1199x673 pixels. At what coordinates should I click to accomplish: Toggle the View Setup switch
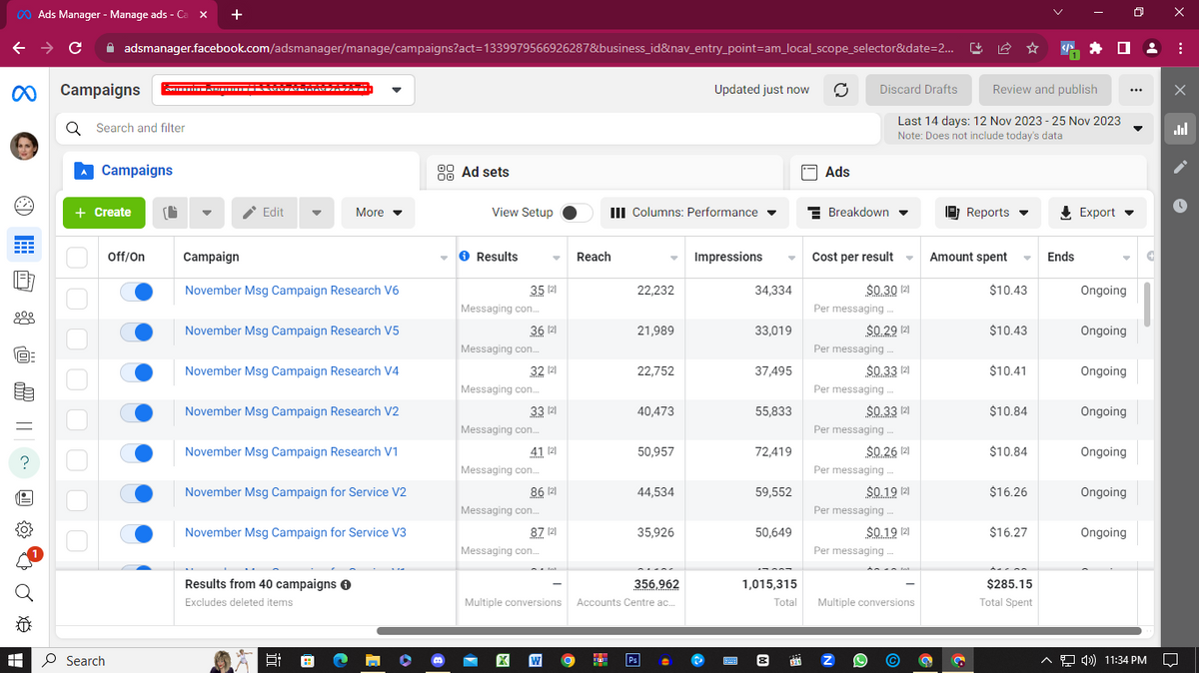pyautogui.click(x=576, y=213)
